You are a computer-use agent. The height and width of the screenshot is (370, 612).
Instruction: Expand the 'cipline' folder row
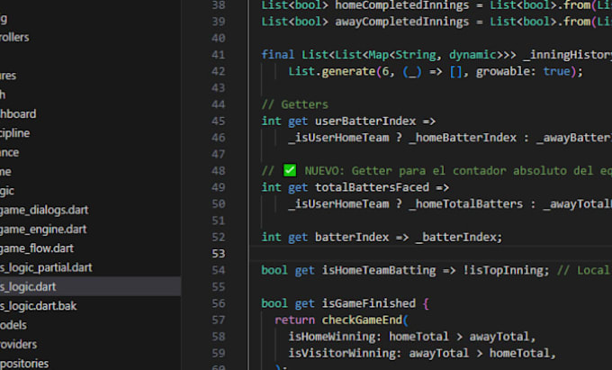(x=14, y=133)
